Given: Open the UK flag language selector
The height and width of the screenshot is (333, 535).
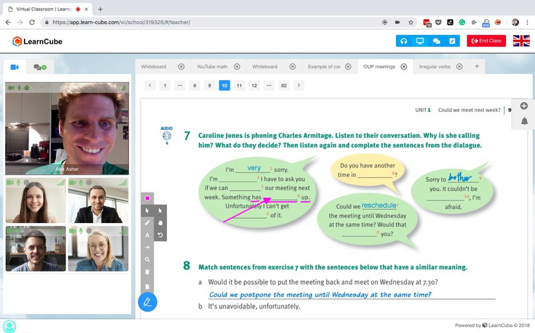Looking at the screenshot, I should pyautogui.click(x=521, y=41).
